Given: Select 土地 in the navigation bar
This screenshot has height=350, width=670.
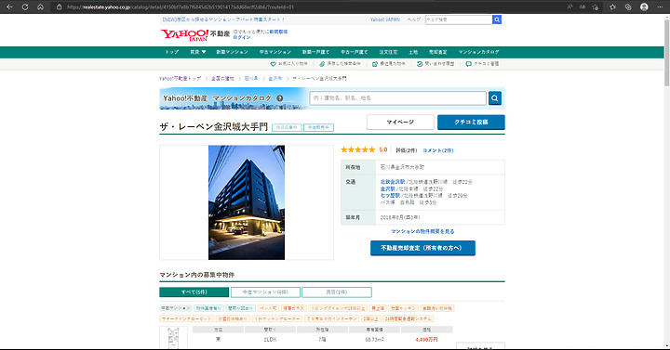Looking at the screenshot, I should tap(413, 52).
